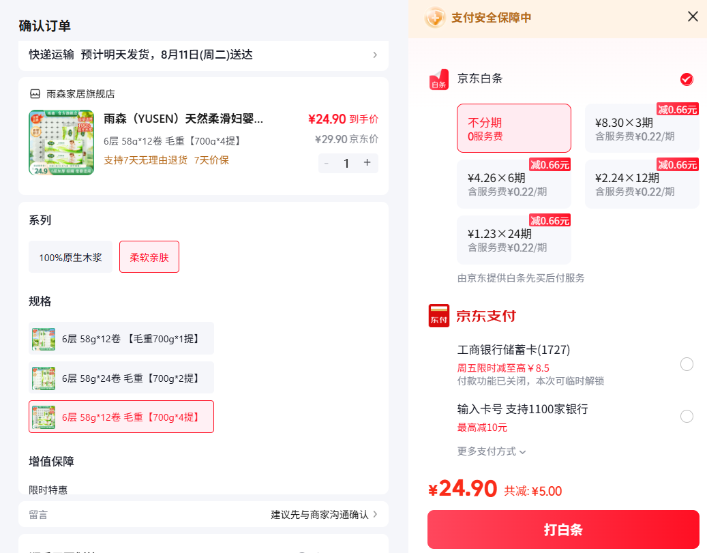Click 周五限时减至高￥8.5 promo text
Image resolution: width=707 pixels, height=553 pixels.
[x=503, y=368]
